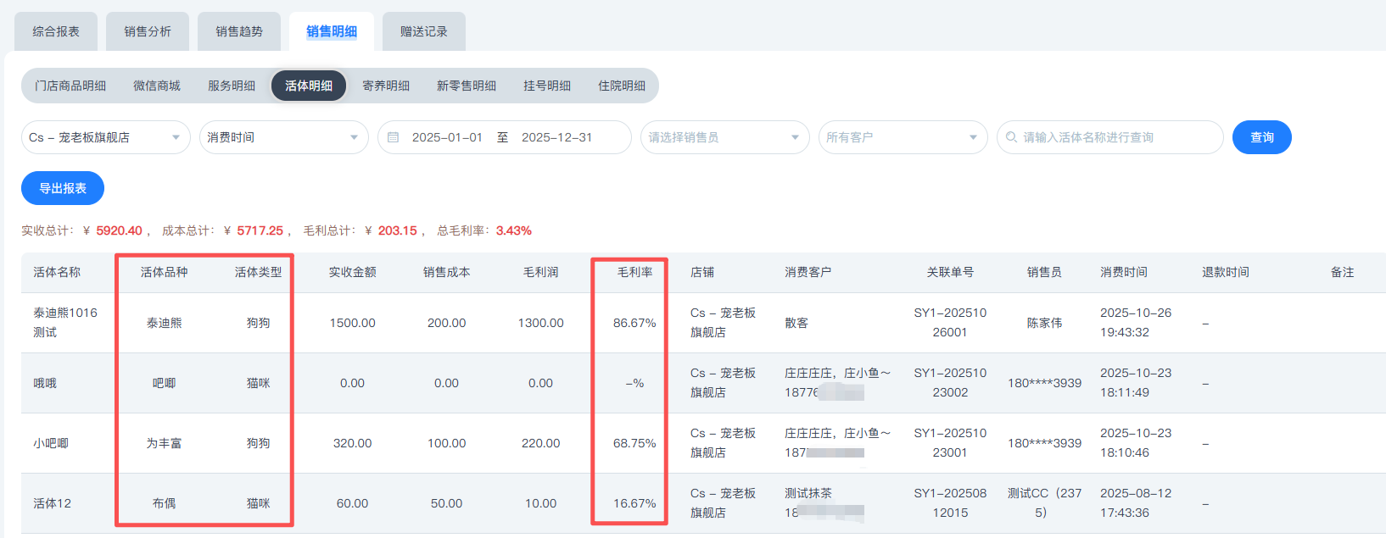The width and height of the screenshot is (1386, 538).
Task: Click order number SY1-20251026001
Action: tap(950, 323)
